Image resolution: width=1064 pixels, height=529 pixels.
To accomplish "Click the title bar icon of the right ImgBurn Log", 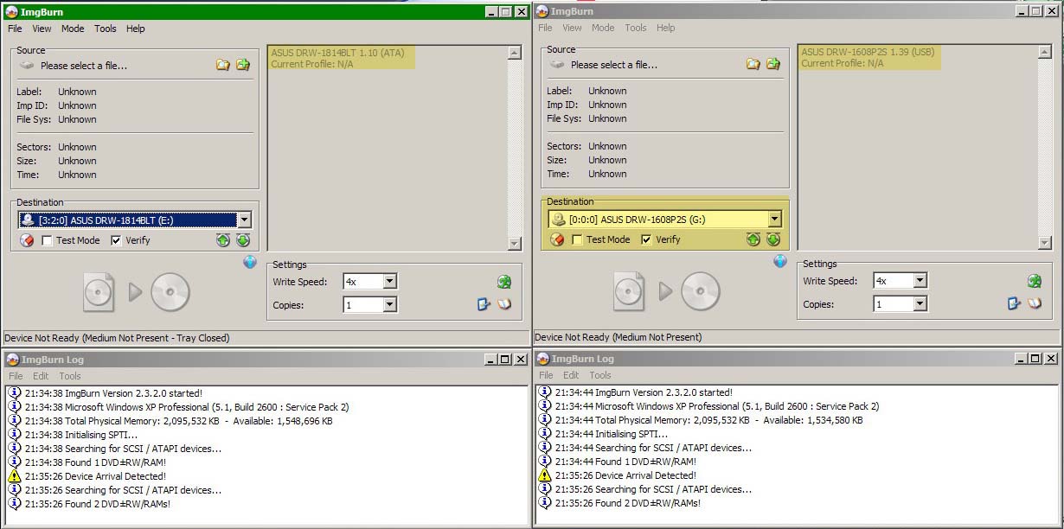I will 542,359.
